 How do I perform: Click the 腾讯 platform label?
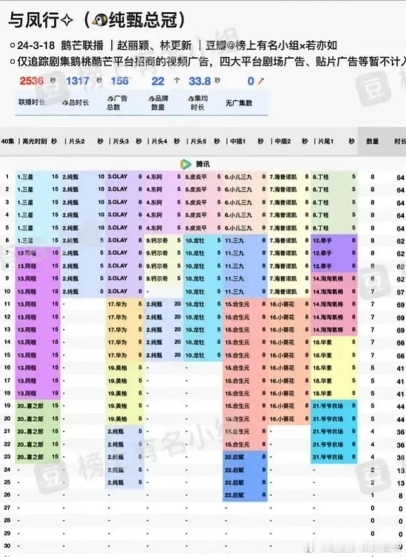203,164
